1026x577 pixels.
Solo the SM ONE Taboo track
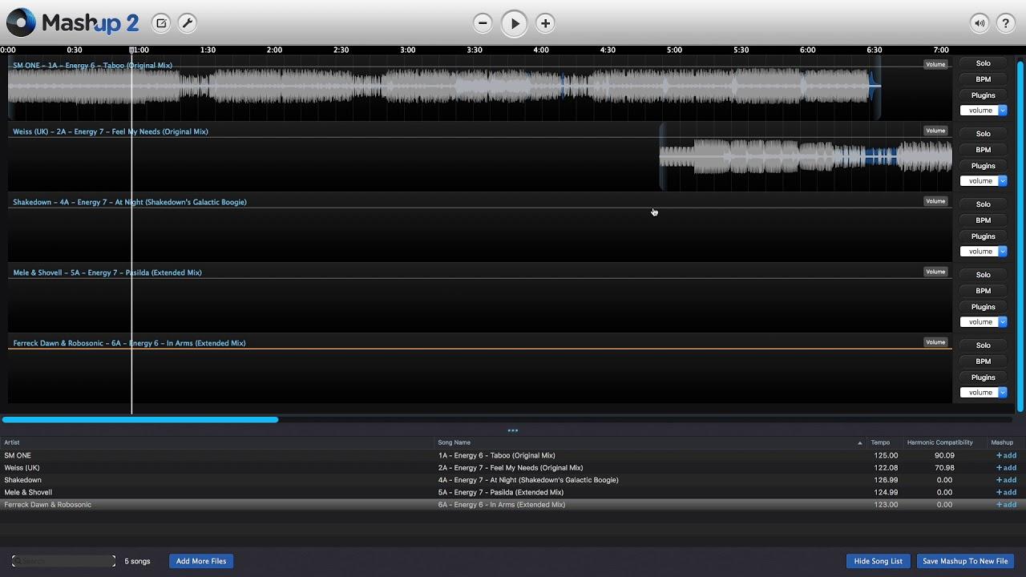(x=984, y=63)
